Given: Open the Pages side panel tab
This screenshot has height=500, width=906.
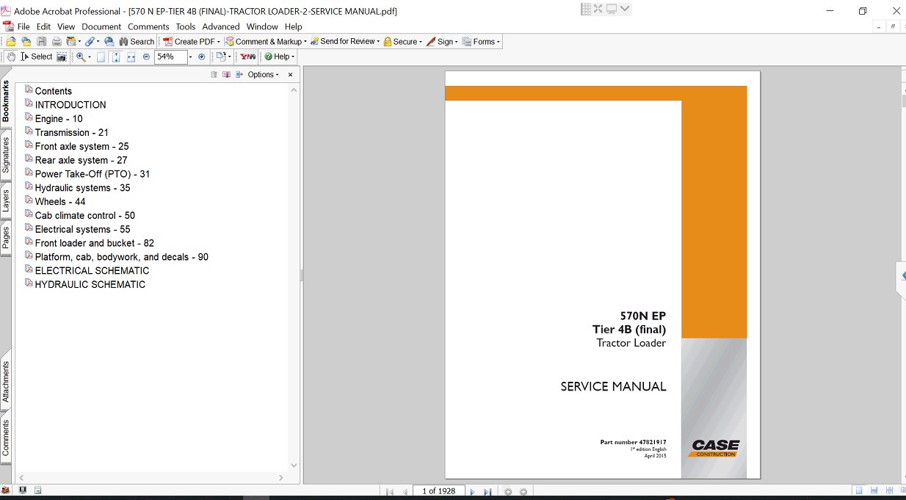Looking at the screenshot, I should click(6, 238).
